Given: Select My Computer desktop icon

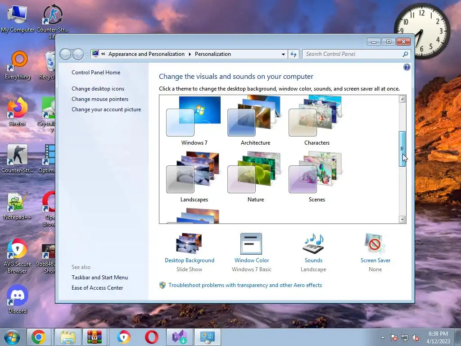Looking at the screenshot, I should pos(18,18).
